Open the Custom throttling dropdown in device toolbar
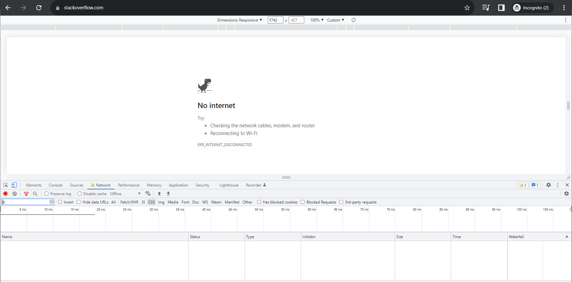 point(335,20)
